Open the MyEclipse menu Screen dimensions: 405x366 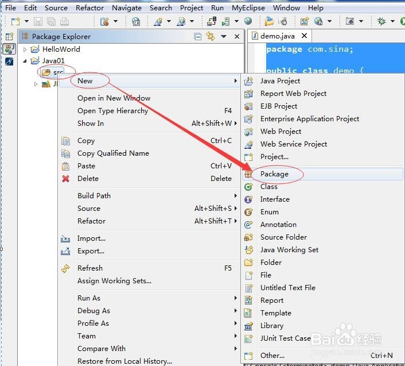point(248,8)
